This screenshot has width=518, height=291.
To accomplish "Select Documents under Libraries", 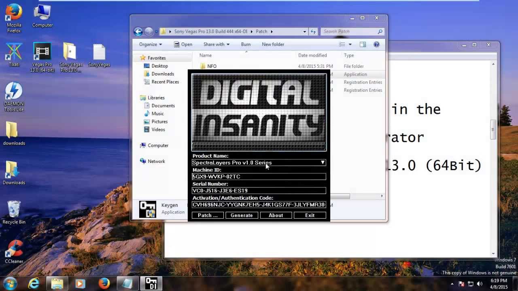I will pos(163,106).
